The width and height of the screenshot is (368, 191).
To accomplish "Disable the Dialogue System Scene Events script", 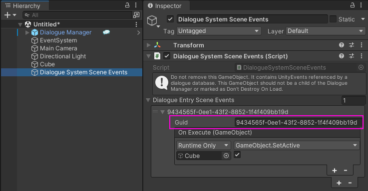I will click(167, 56).
